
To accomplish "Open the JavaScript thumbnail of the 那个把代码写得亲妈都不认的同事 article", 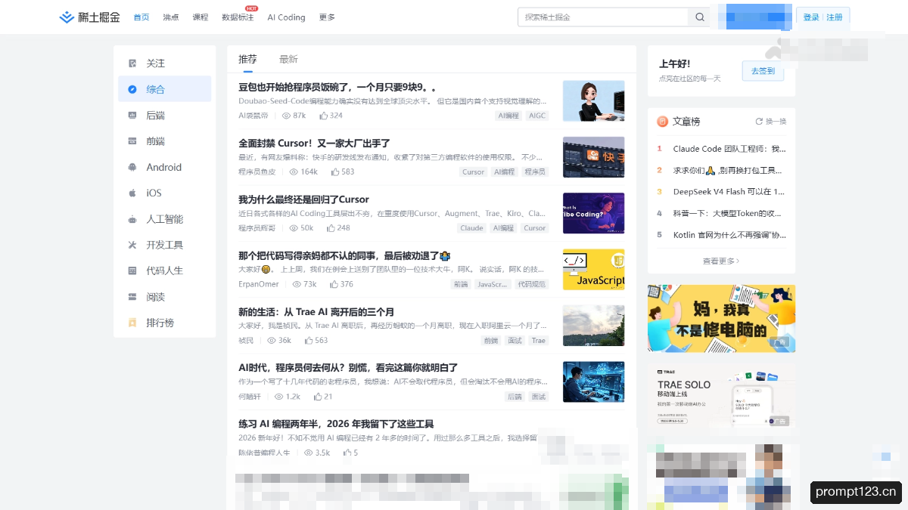I will click(594, 270).
